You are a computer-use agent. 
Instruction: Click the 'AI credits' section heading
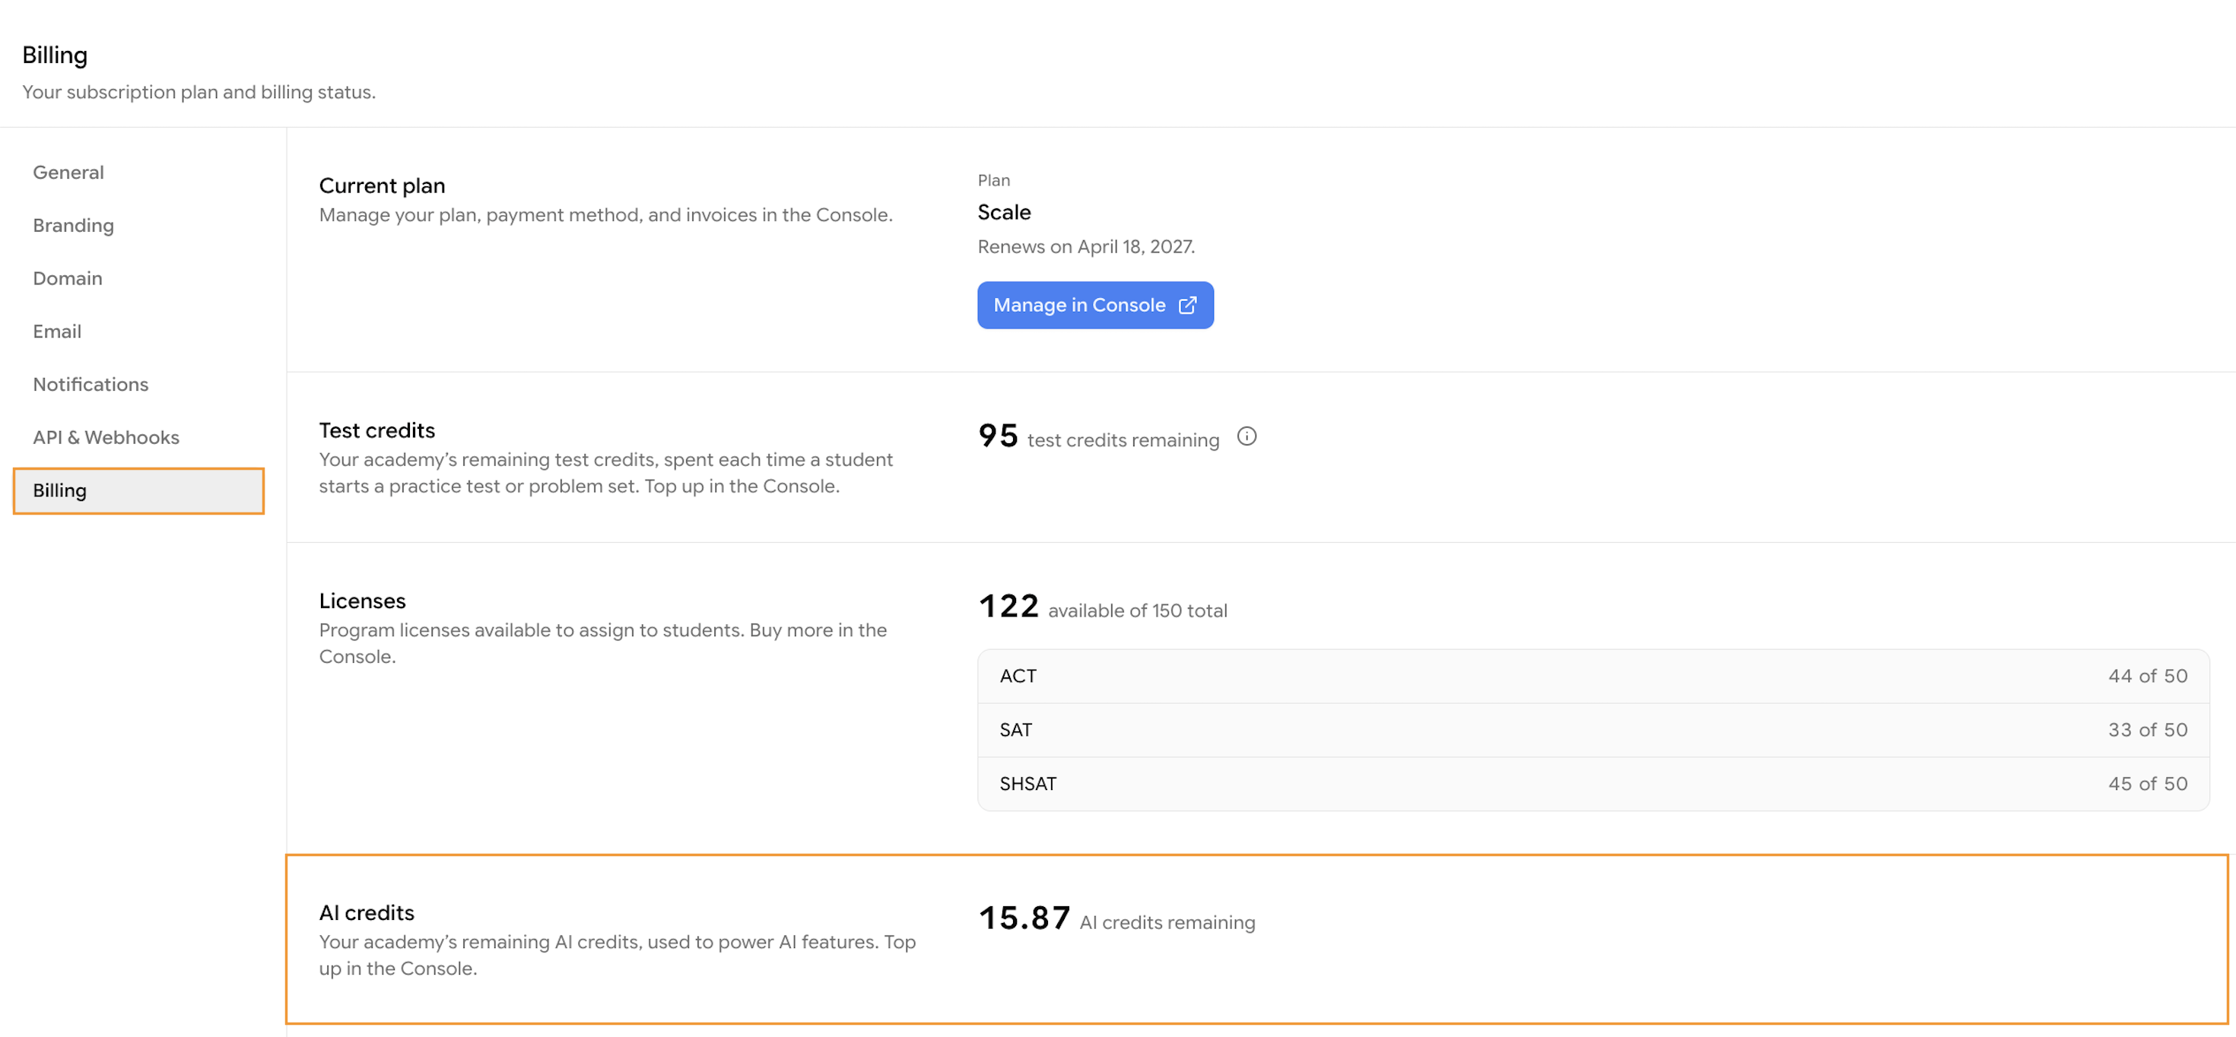click(367, 913)
